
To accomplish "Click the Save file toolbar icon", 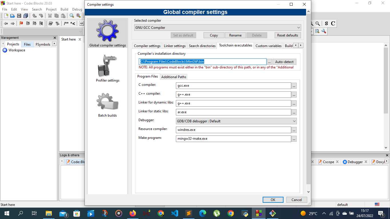I will 19,16.
